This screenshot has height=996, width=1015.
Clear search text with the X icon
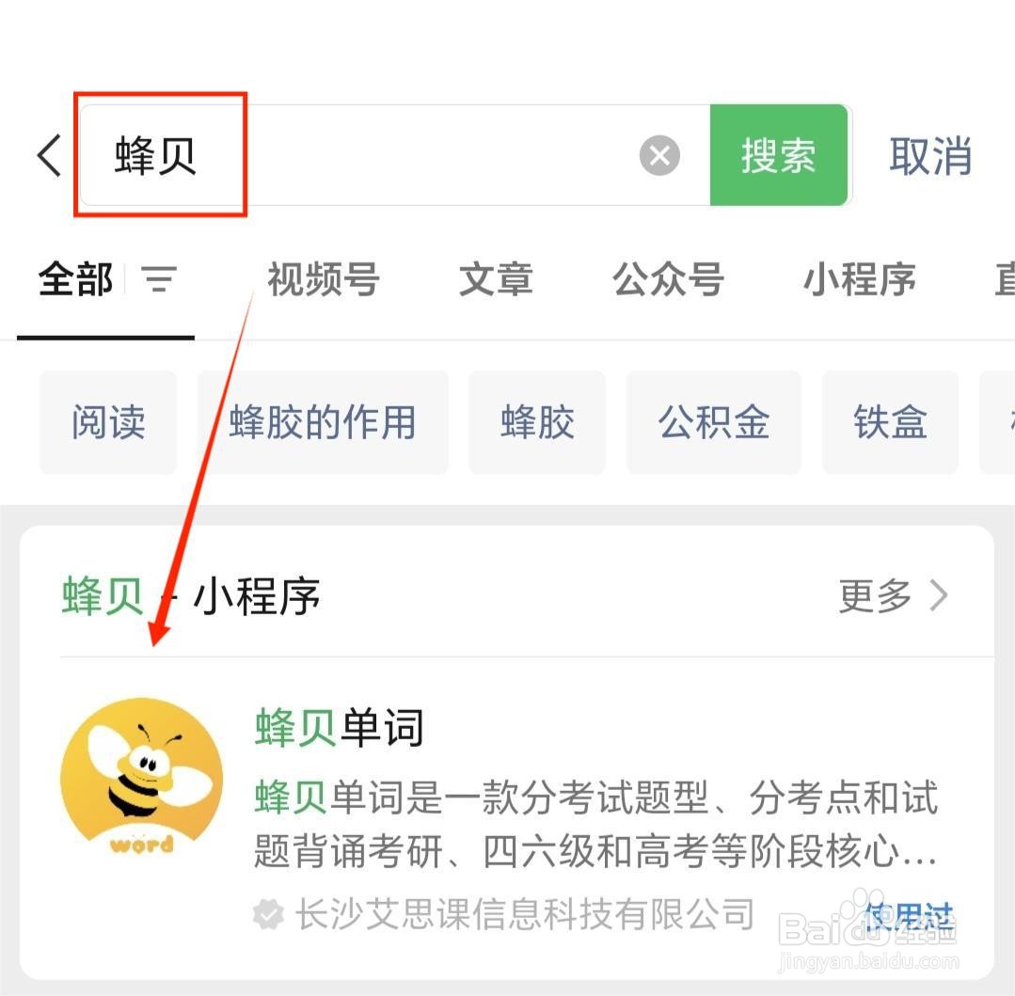pos(659,155)
